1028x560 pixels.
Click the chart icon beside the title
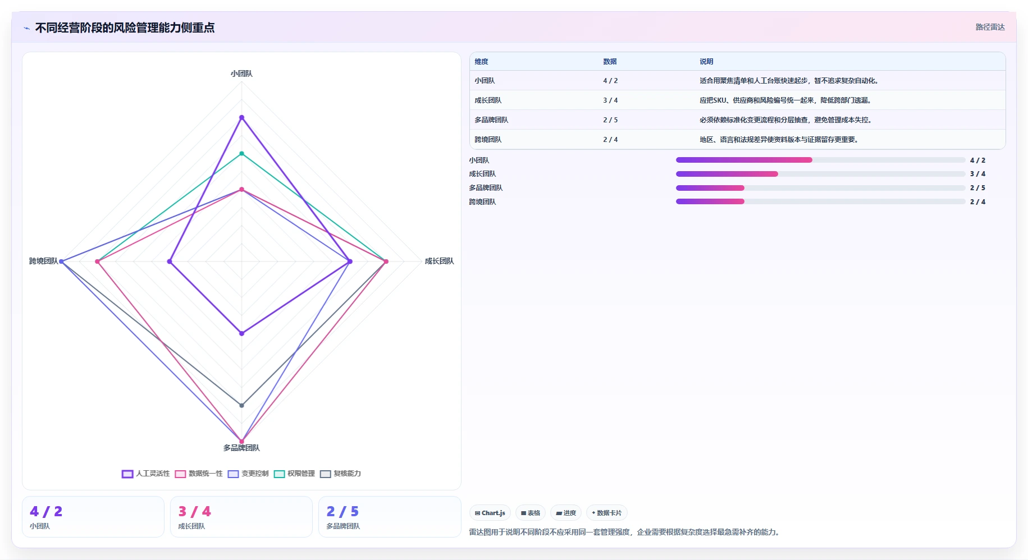pos(26,28)
